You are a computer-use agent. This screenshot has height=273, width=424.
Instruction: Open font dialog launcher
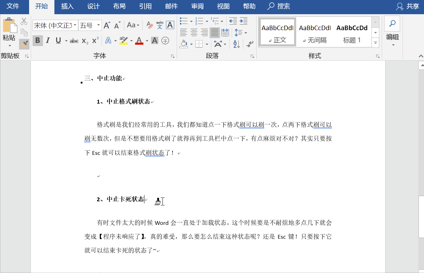tap(173, 56)
